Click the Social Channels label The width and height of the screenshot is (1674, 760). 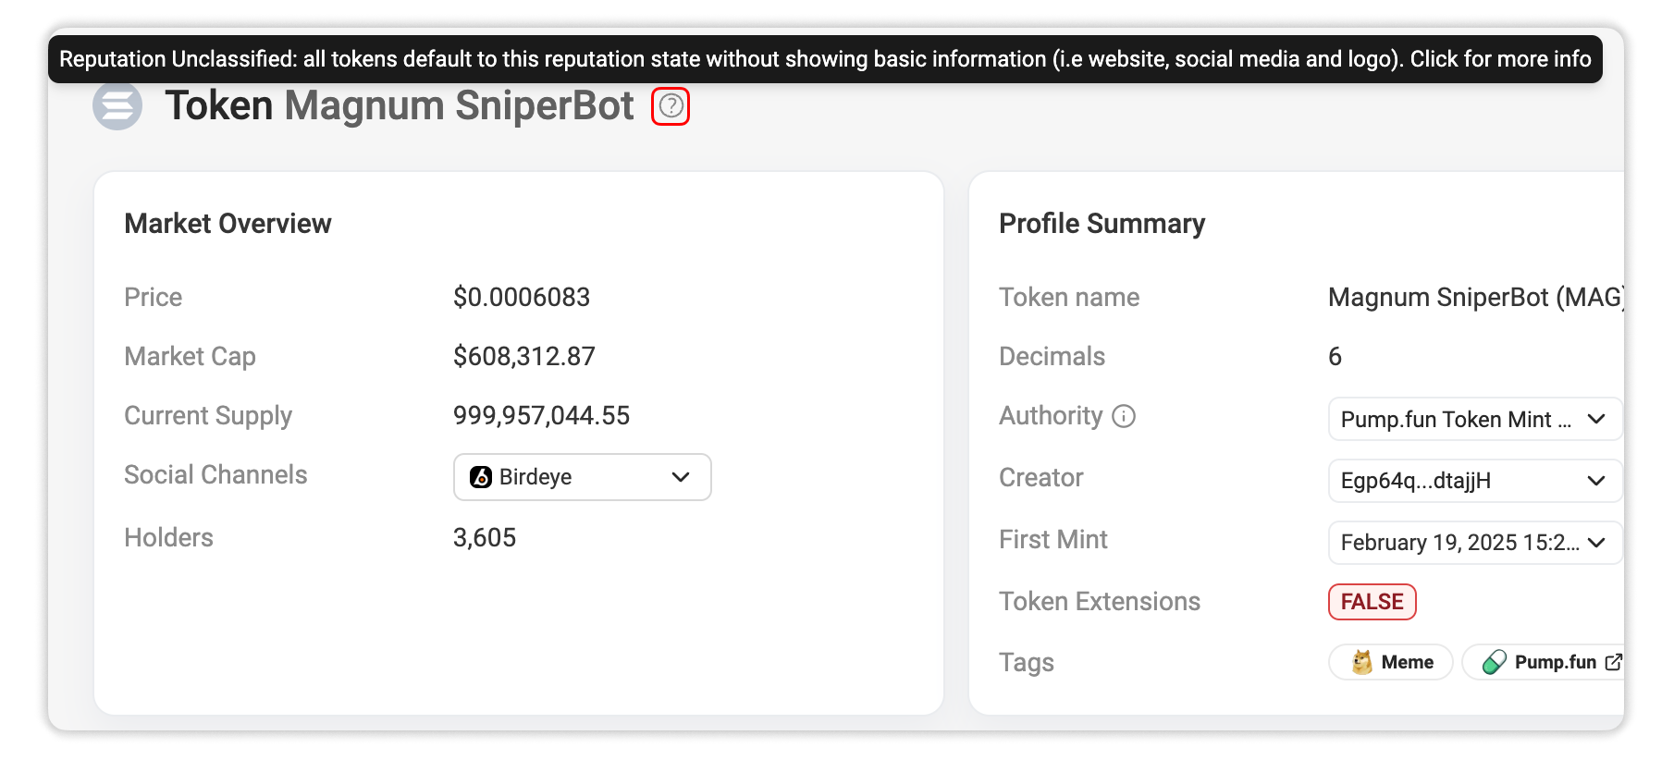click(x=215, y=474)
